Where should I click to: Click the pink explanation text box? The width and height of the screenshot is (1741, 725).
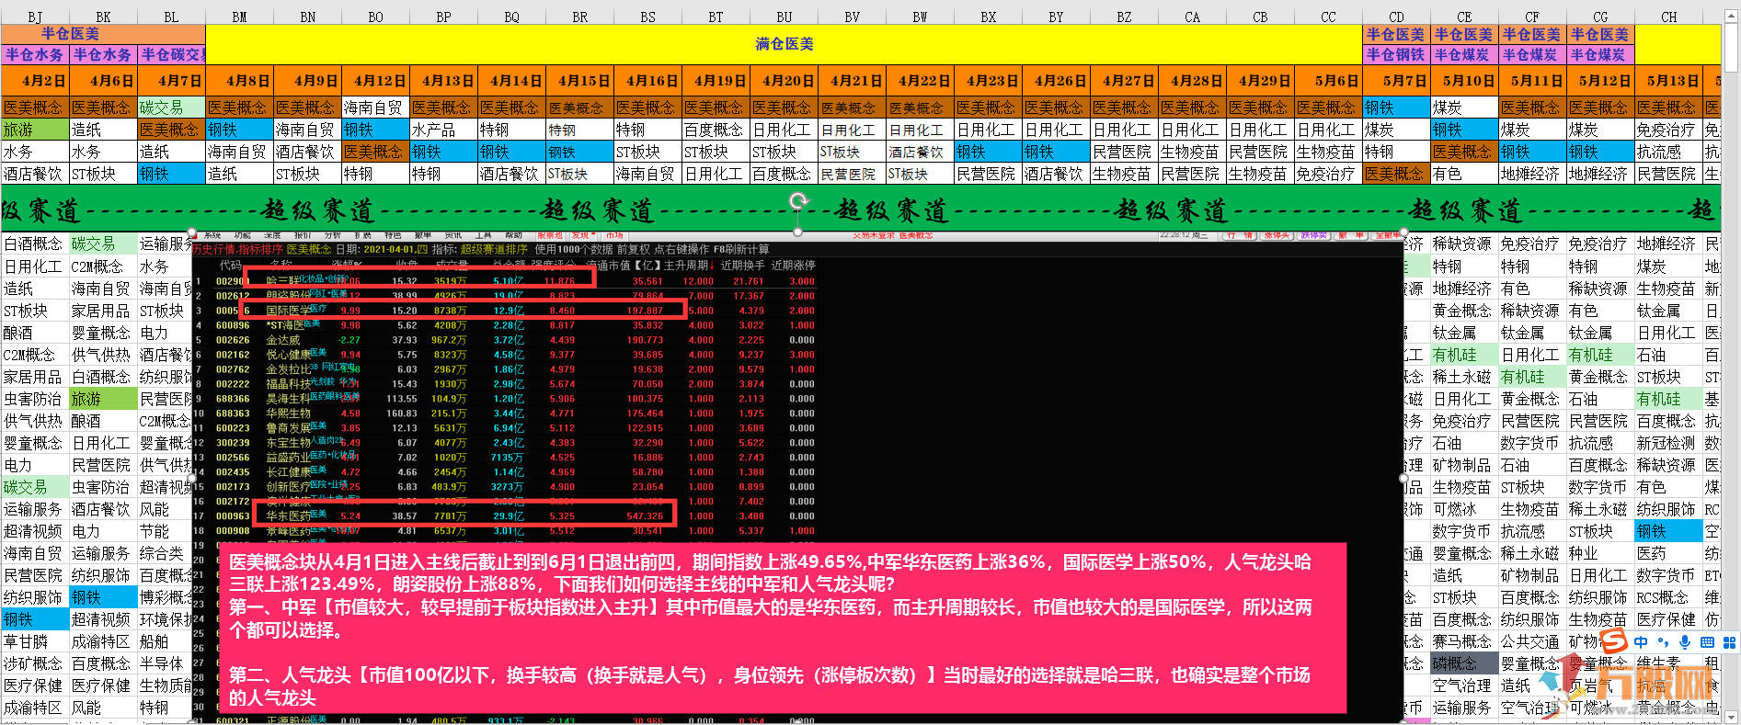[x=783, y=629]
